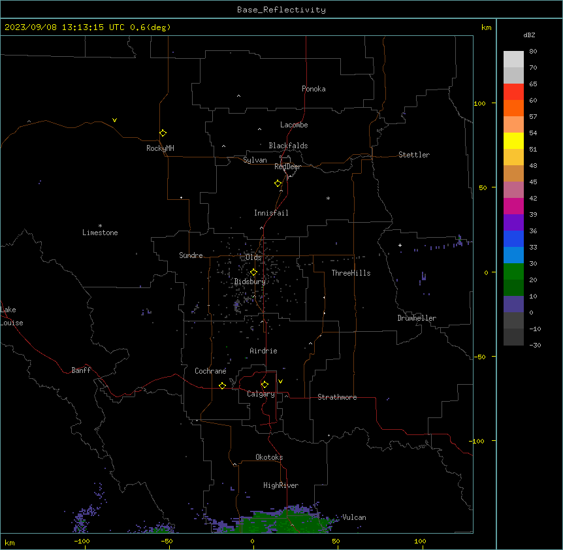Pick the purple swatch between 39 and 36 dBZ
563x550 pixels.
click(x=513, y=223)
